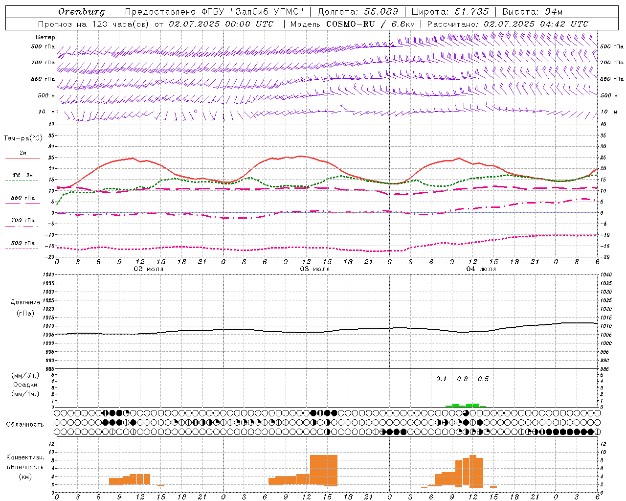Viewport: 626px width, 501px height.
Task: Click the '0.5' precipitation value
Action: coord(483,379)
